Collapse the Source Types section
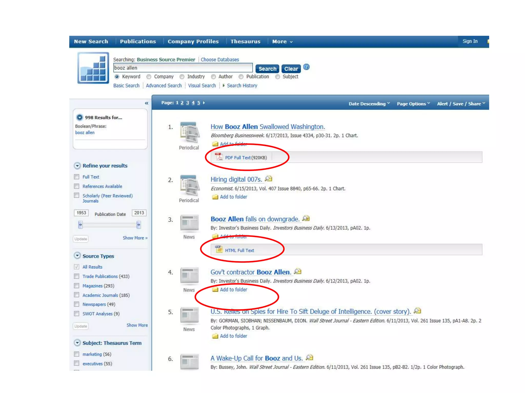 tap(77, 256)
